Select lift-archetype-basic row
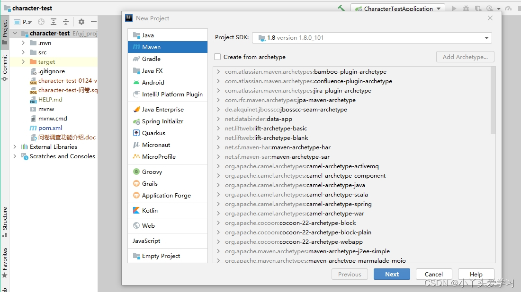521x292 pixels. point(351,128)
